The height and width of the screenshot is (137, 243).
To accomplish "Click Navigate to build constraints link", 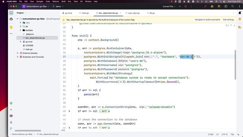I will [x=207, y=20].
